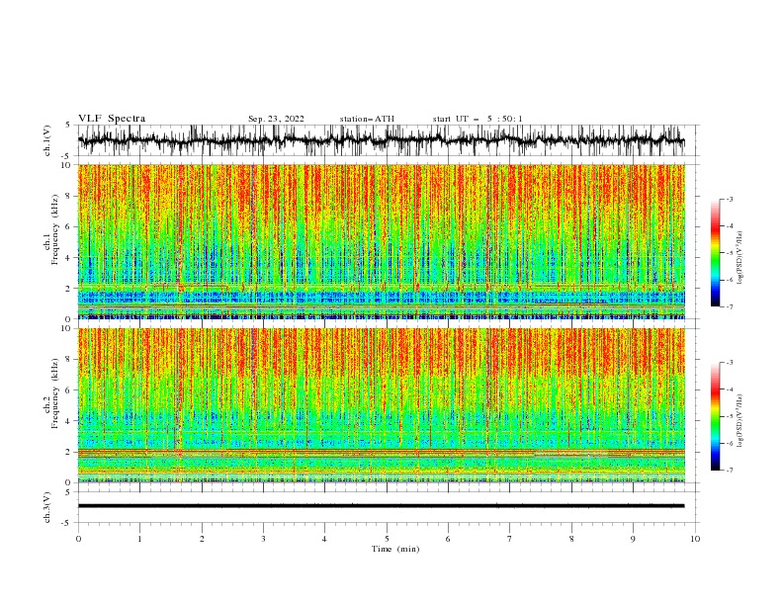Screen dimensions: 783x605
Task: Click inside the ch.2 spectrogram panel
Action: (x=382, y=405)
